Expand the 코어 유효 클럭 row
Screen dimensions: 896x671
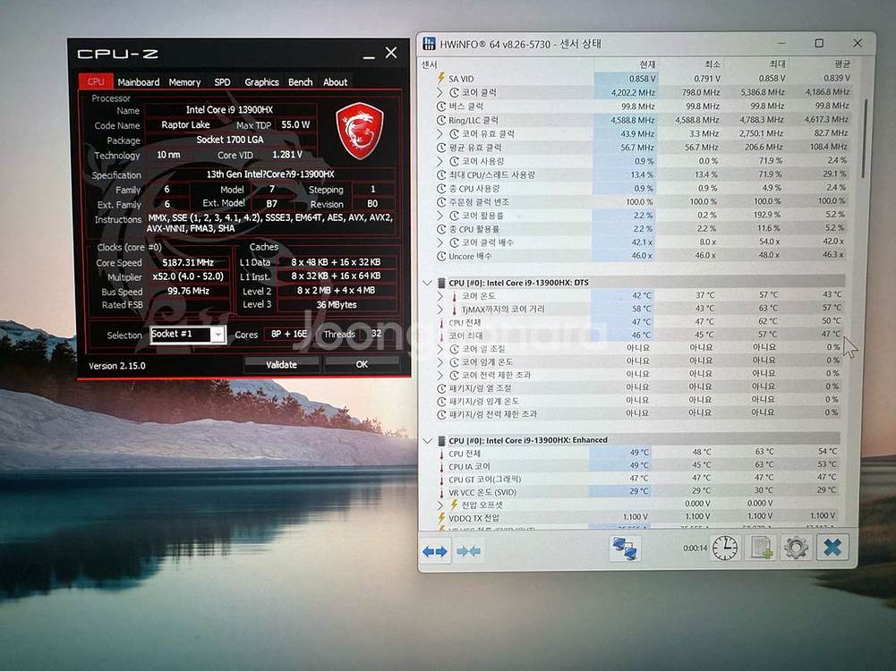[439, 133]
